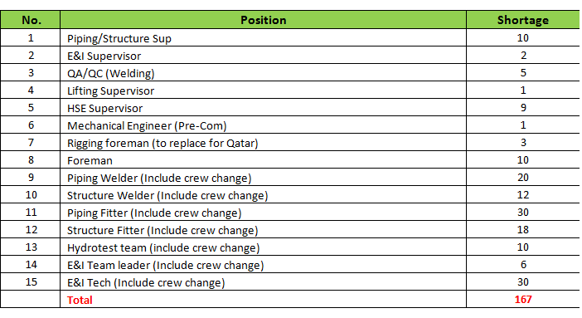Viewport: 582px width, 318px height.
Task: Select the Piping Welder position cell
Action: (263, 178)
